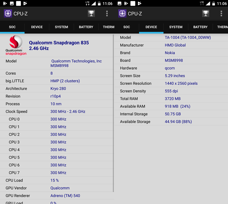The height and width of the screenshot is (204, 228).
Task: Tap the Nokia brand value
Action: pyautogui.click(x=170, y=53)
